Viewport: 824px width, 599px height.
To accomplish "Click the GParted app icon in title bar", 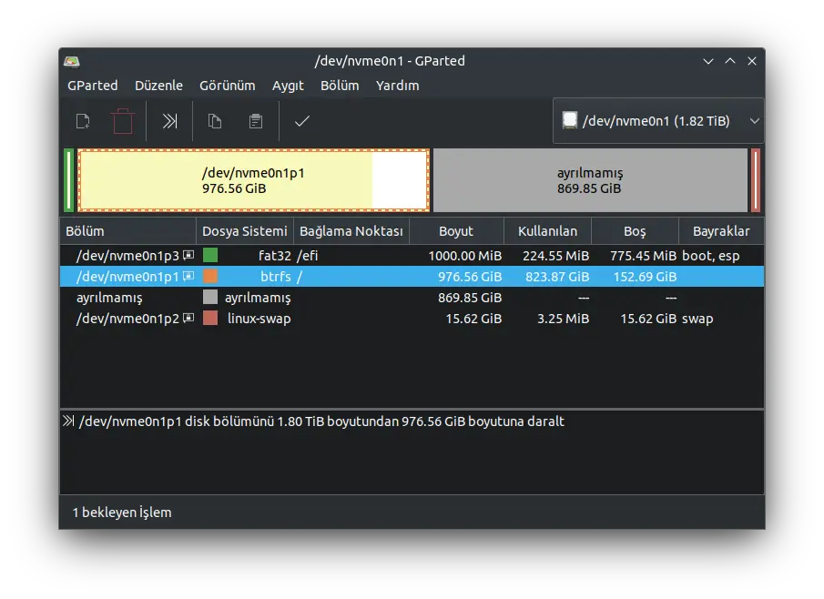I will [x=71, y=62].
